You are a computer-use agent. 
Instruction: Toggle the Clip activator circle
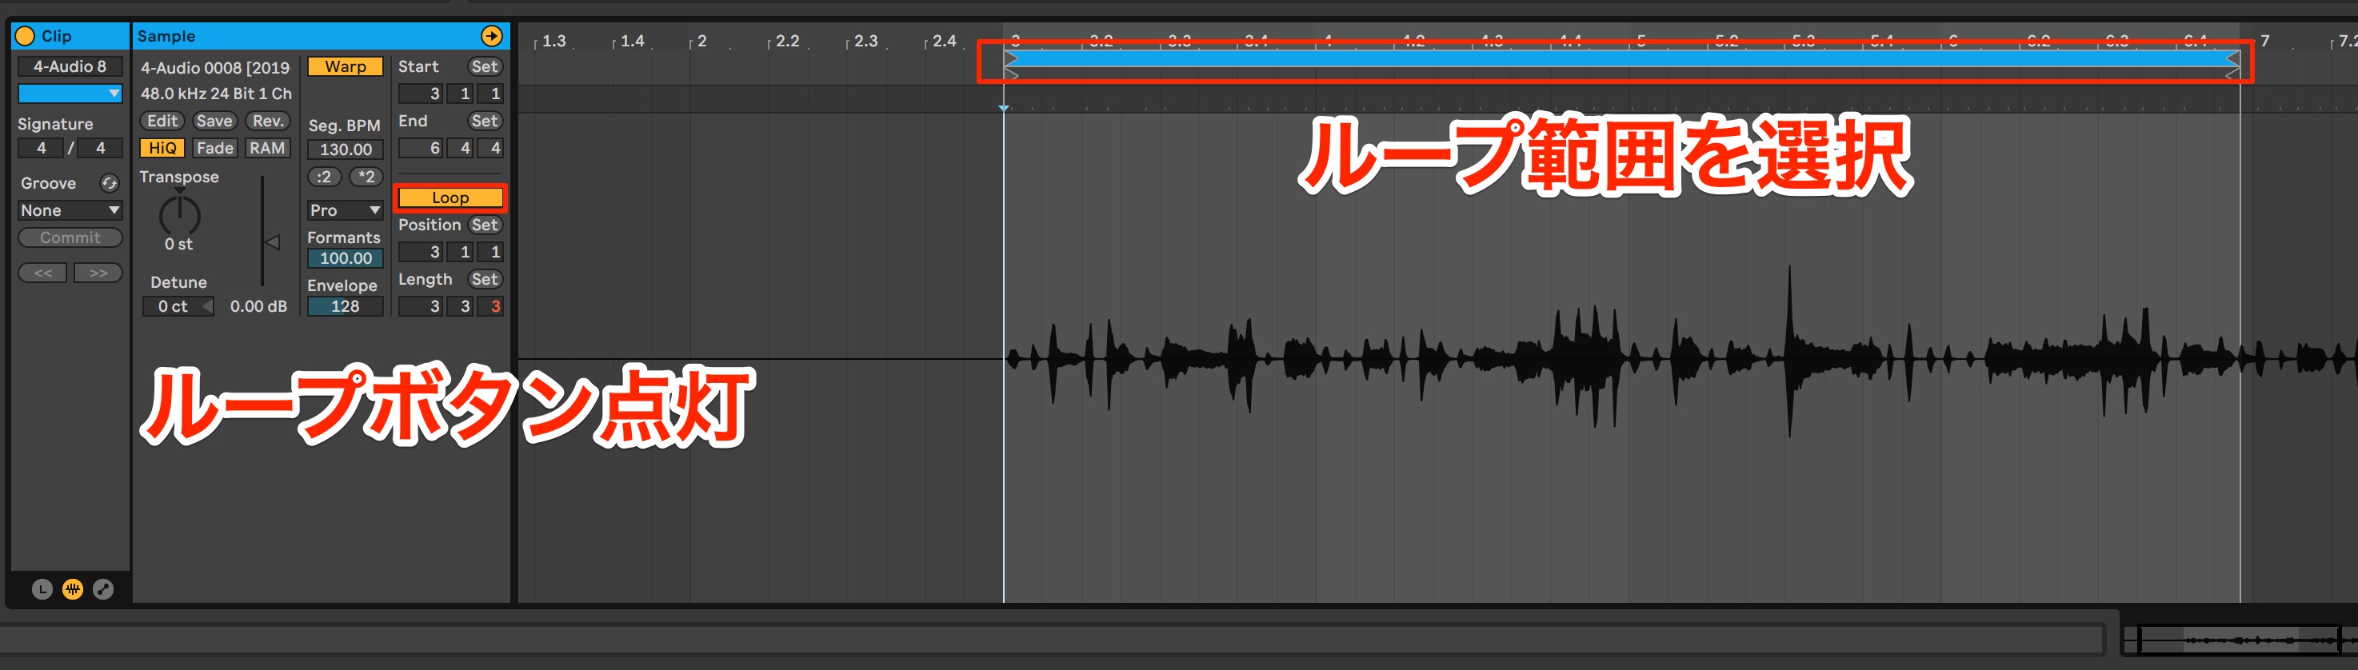26,36
